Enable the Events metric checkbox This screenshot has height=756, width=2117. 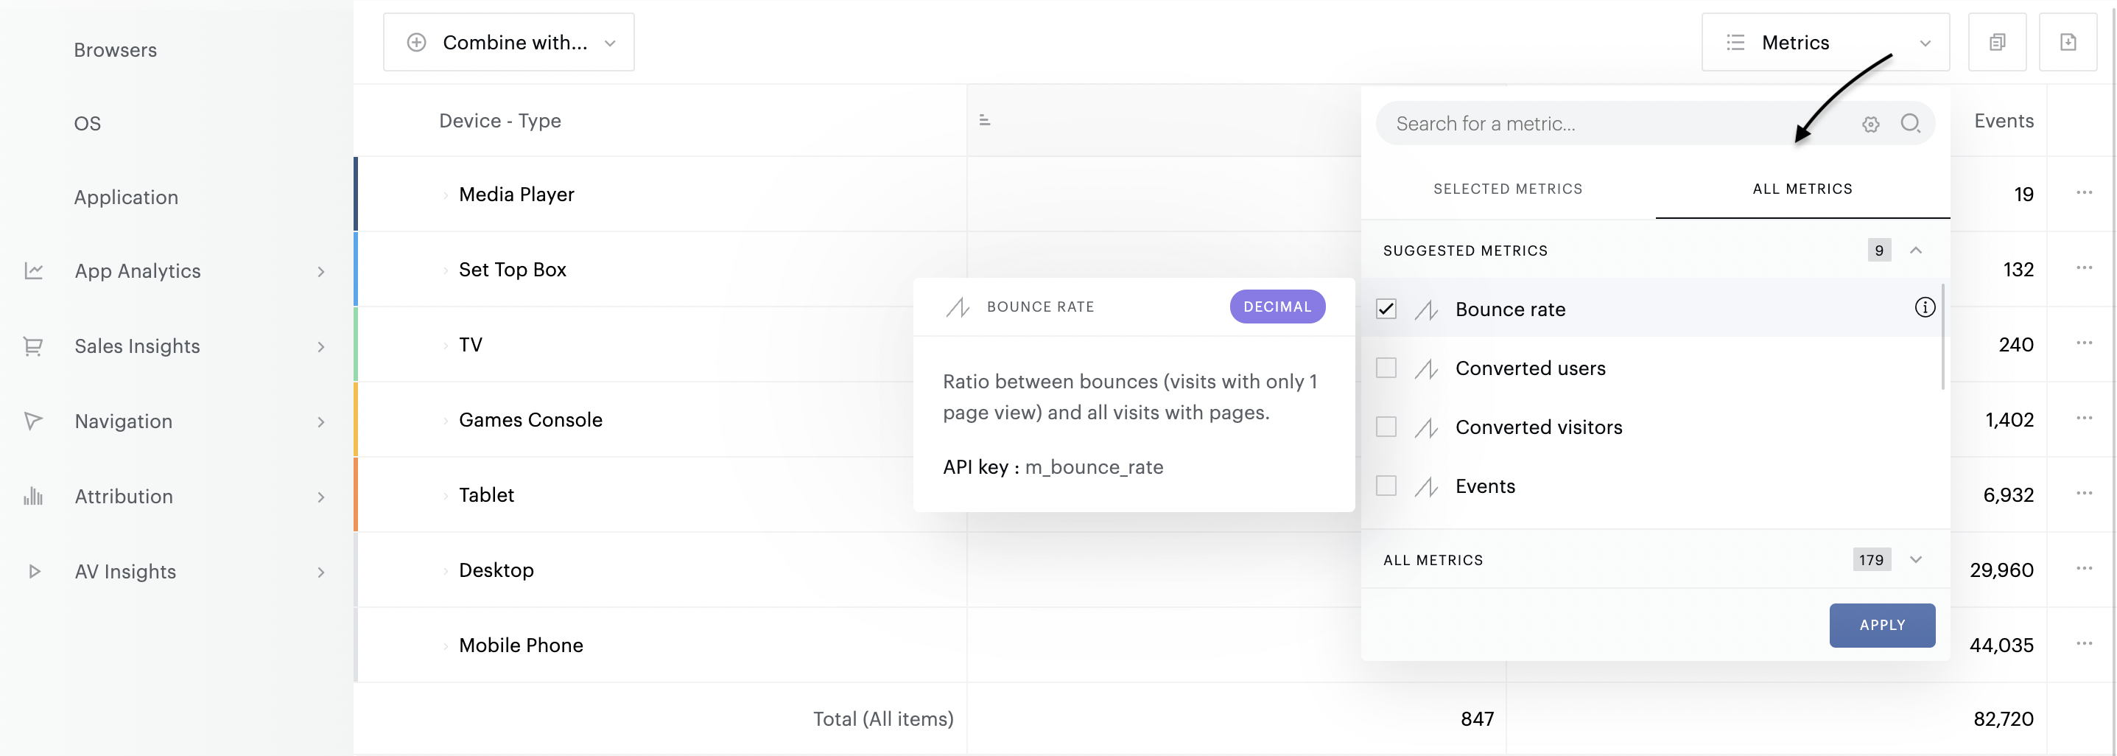click(1386, 486)
